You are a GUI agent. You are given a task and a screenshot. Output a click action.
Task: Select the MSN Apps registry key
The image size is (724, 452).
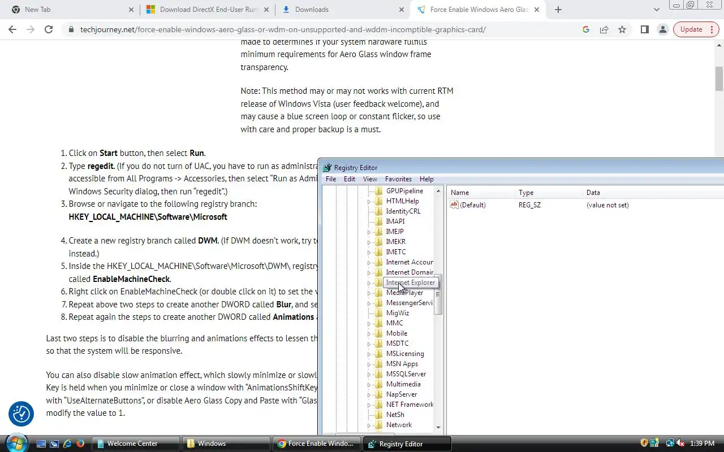402,364
